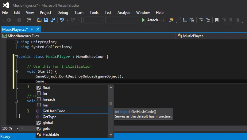
Task: Select the GetHashCode method icon
Action: click(x=38, y=111)
